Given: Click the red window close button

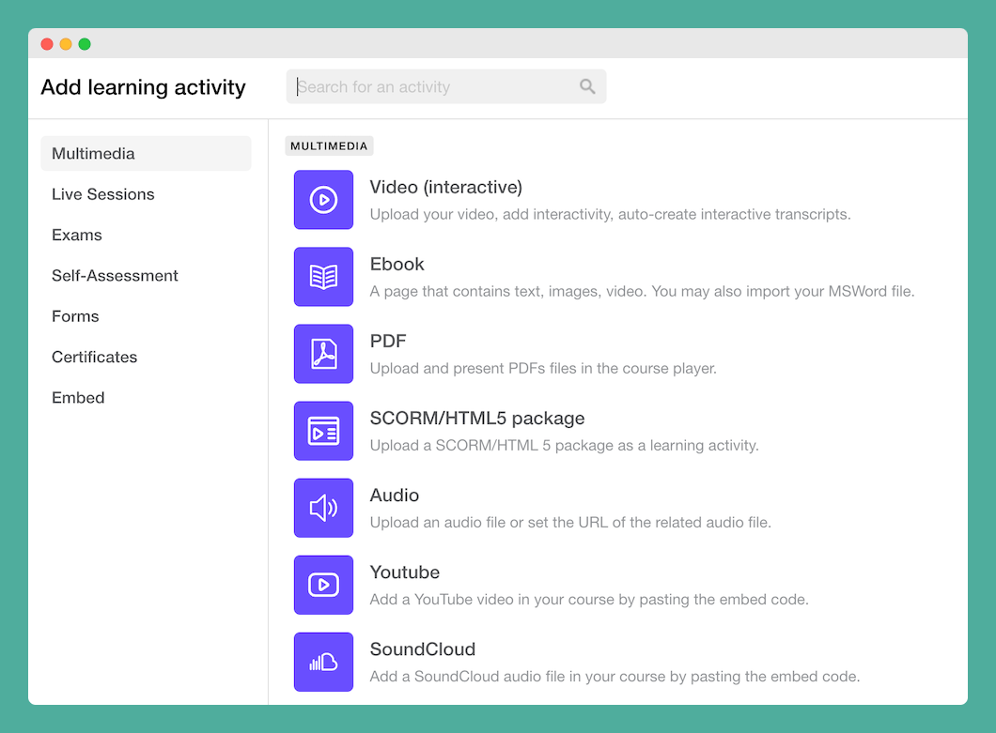Looking at the screenshot, I should 47,44.
